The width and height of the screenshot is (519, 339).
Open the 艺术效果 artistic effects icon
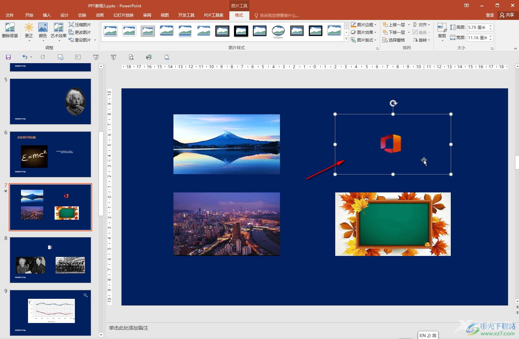[x=59, y=32]
